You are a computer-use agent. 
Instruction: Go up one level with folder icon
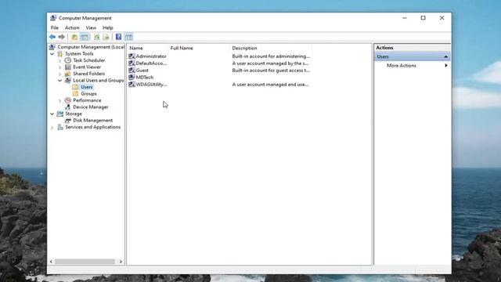(74, 37)
